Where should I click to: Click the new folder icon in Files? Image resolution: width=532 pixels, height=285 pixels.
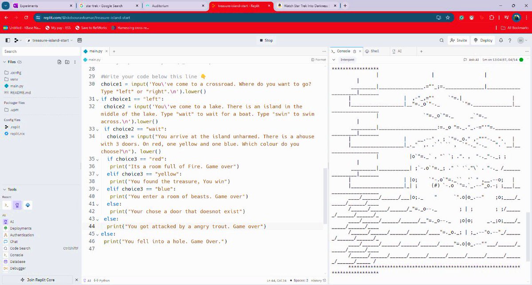67,62
